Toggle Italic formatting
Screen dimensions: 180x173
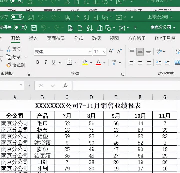46,62
